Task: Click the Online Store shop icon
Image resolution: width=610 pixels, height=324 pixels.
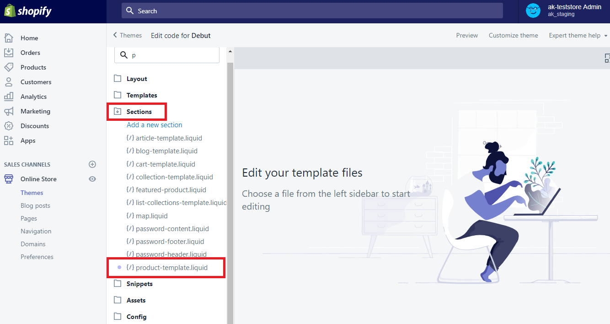Action: click(9, 179)
